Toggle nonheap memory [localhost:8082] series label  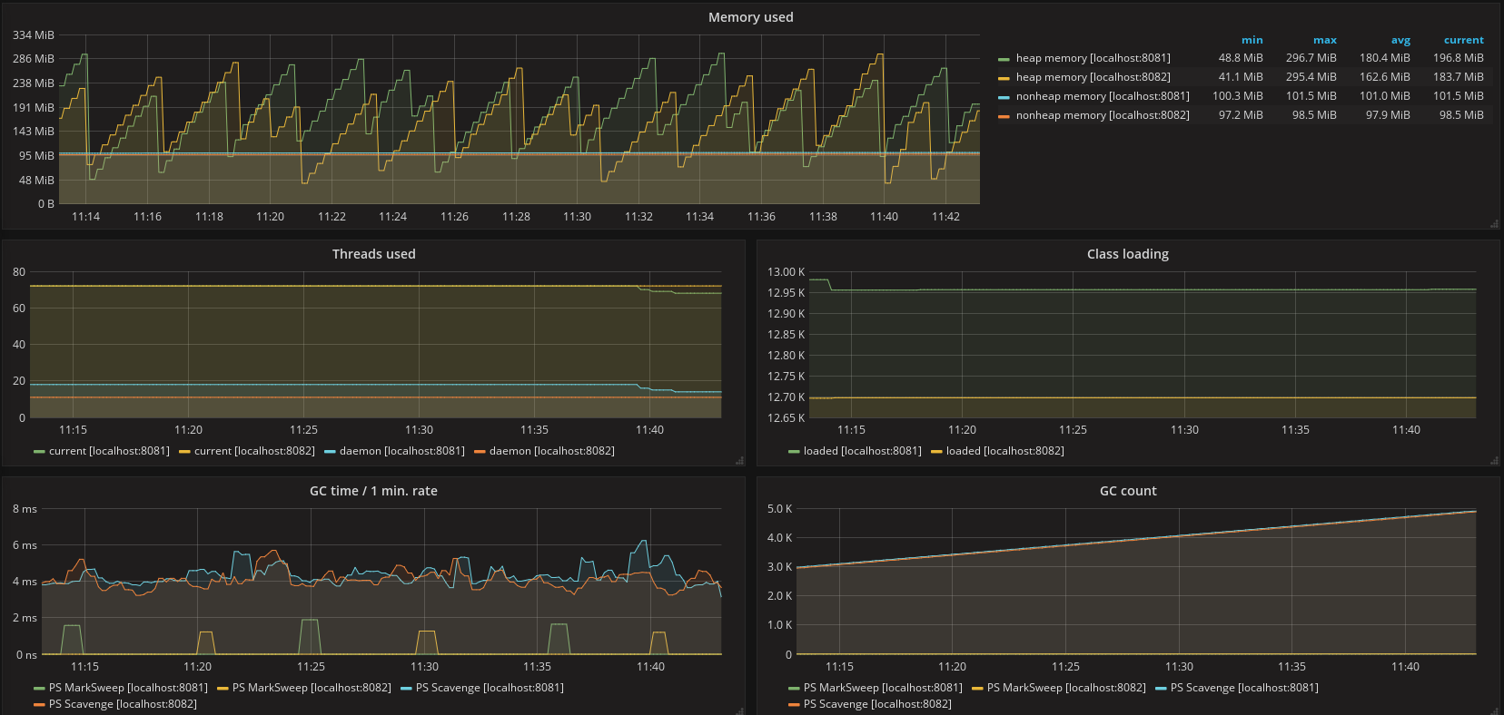click(x=1102, y=115)
